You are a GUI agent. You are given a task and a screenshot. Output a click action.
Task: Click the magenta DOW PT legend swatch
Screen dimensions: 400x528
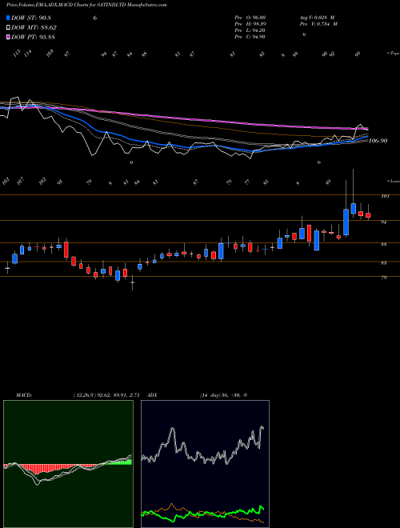coord(9,37)
